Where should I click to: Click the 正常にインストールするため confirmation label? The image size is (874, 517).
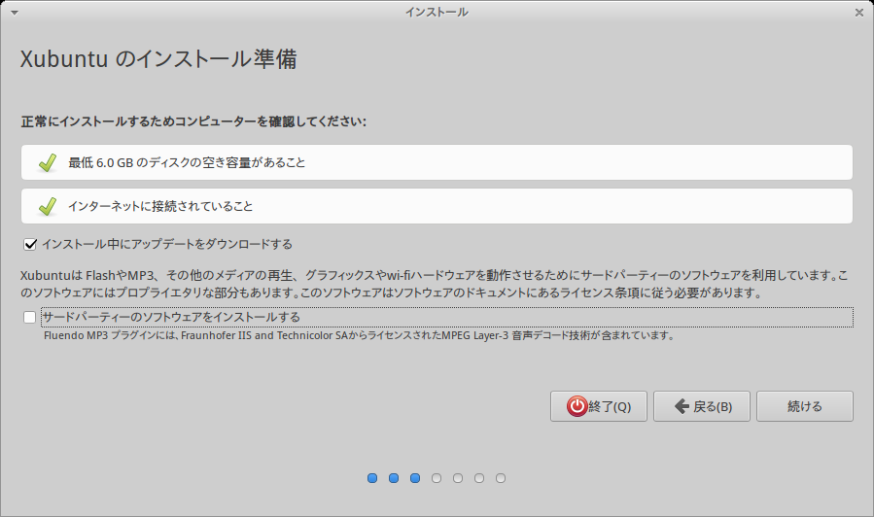point(193,121)
